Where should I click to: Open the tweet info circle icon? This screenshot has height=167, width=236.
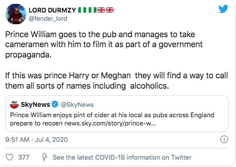224,139
